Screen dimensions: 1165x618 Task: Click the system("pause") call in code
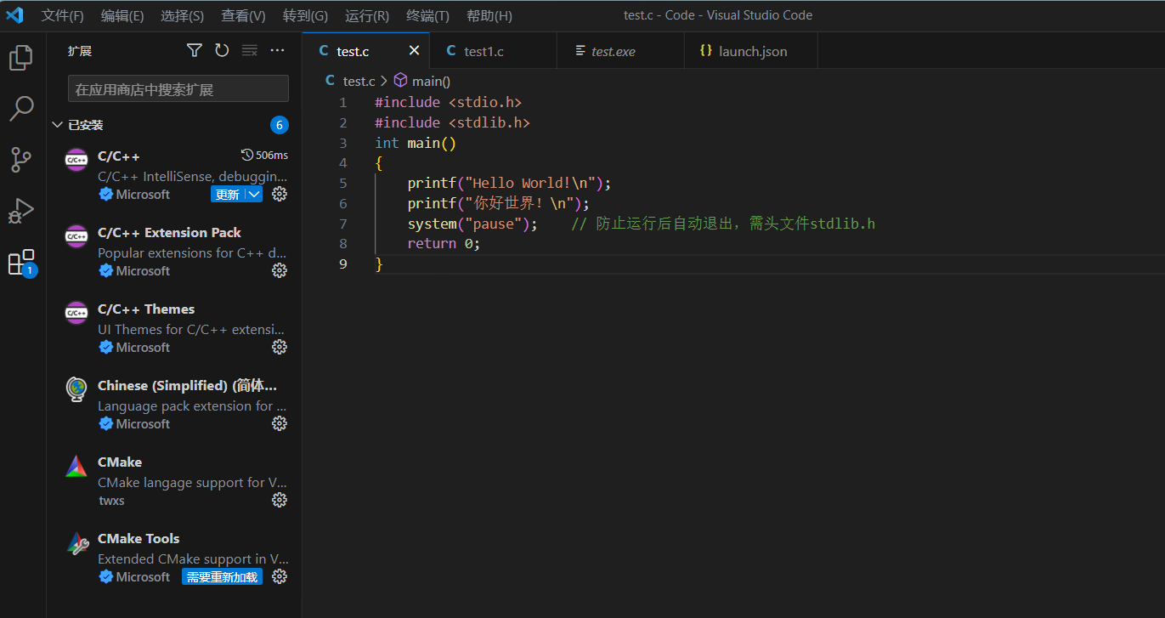472,224
